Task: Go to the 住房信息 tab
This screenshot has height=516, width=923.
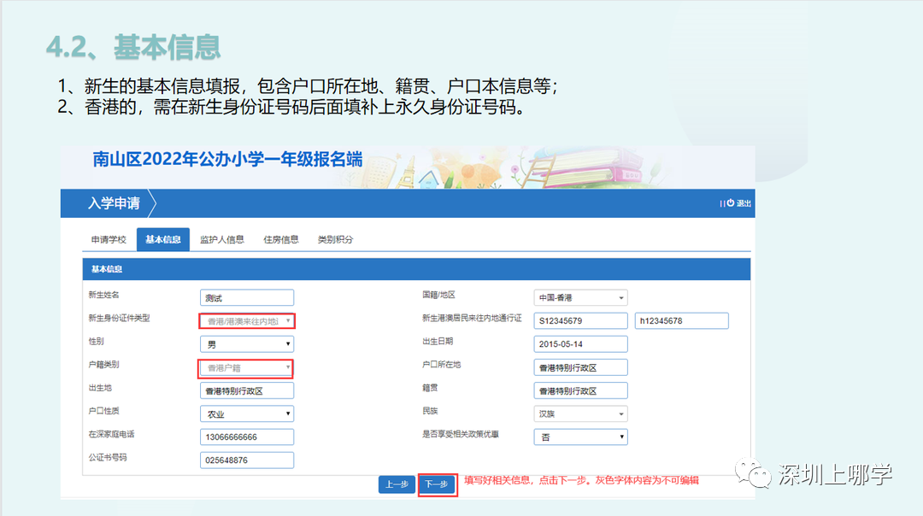Action: (281, 239)
